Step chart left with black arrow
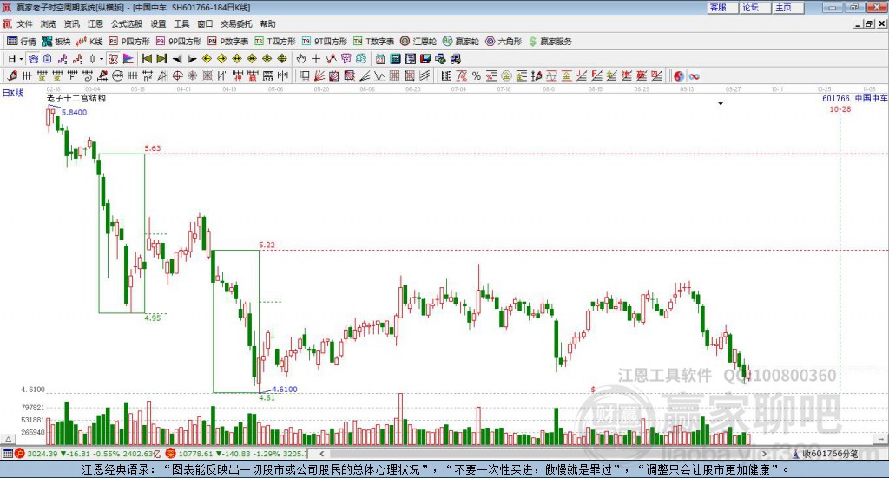This screenshot has height=478, width=889. pyautogui.click(x=177, y=59)
